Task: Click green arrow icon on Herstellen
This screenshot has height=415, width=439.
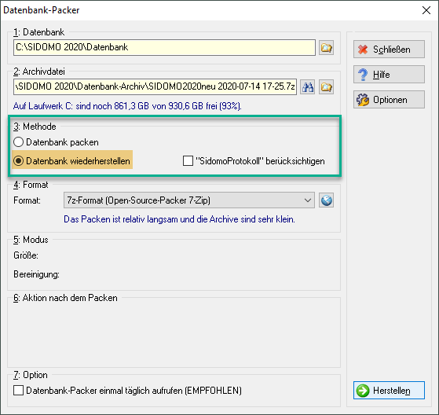Action: [x=363, y=391]
